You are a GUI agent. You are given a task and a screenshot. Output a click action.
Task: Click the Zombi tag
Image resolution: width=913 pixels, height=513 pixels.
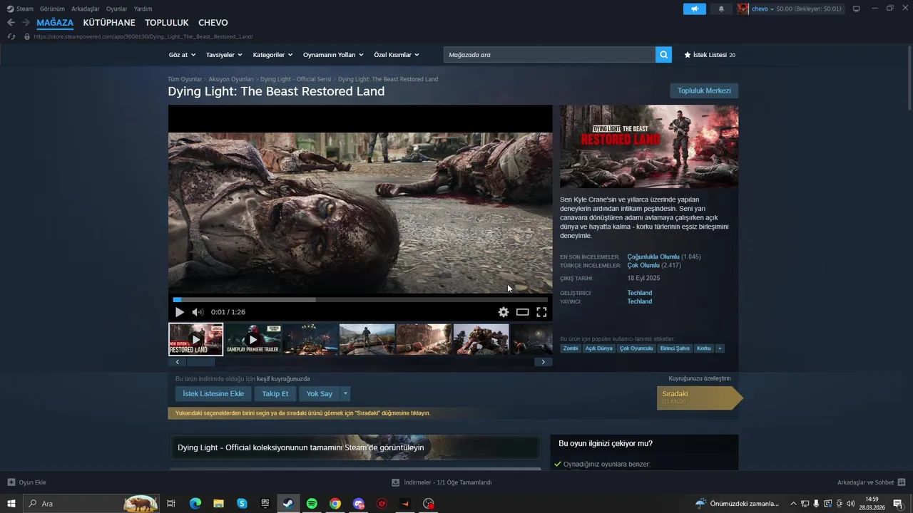click(571, 348)
